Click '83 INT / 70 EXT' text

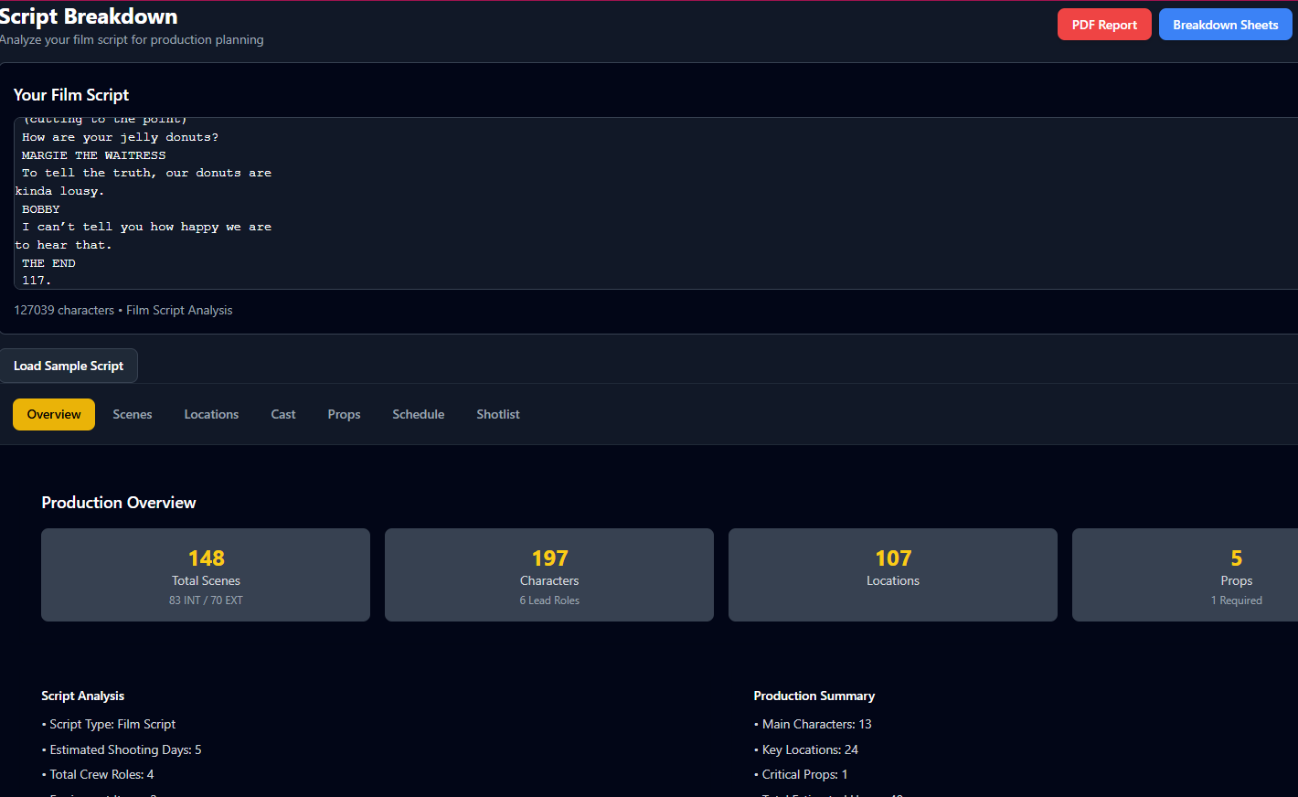[x=206, y=600]
